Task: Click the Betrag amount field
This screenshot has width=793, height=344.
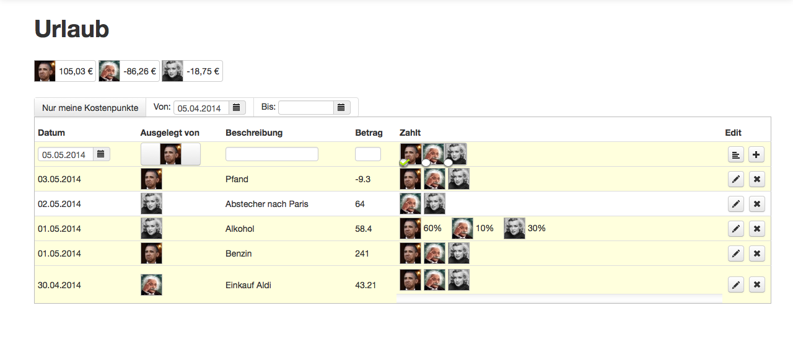Action: pos(367,154)
